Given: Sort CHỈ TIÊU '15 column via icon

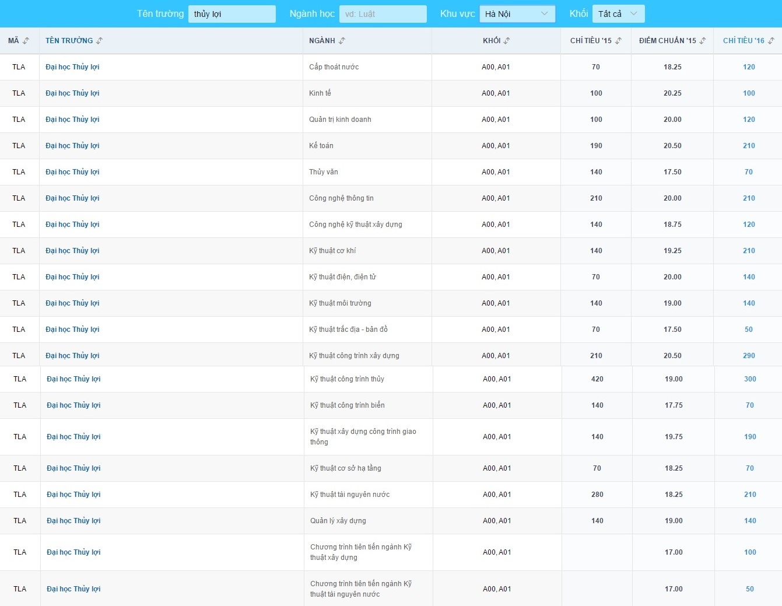Looking at the screenshot, I should [x=618, y=41].
